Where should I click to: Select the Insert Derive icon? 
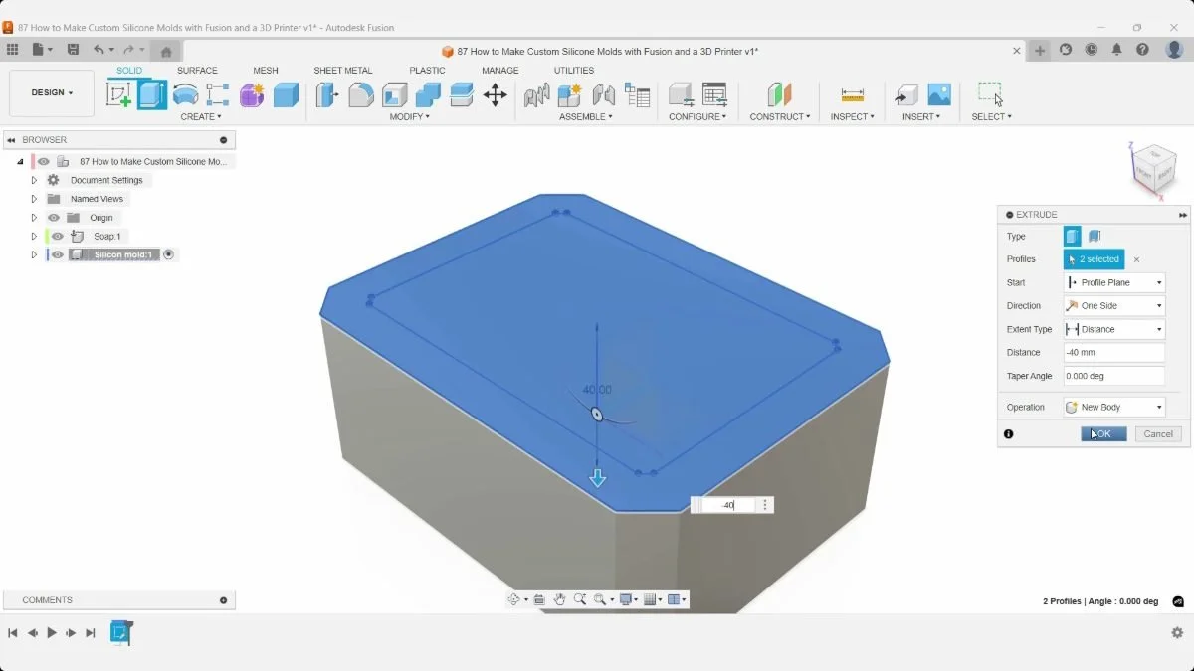(x=906, y=94)
